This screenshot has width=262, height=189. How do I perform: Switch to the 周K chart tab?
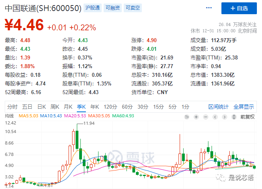pos(55,107)
